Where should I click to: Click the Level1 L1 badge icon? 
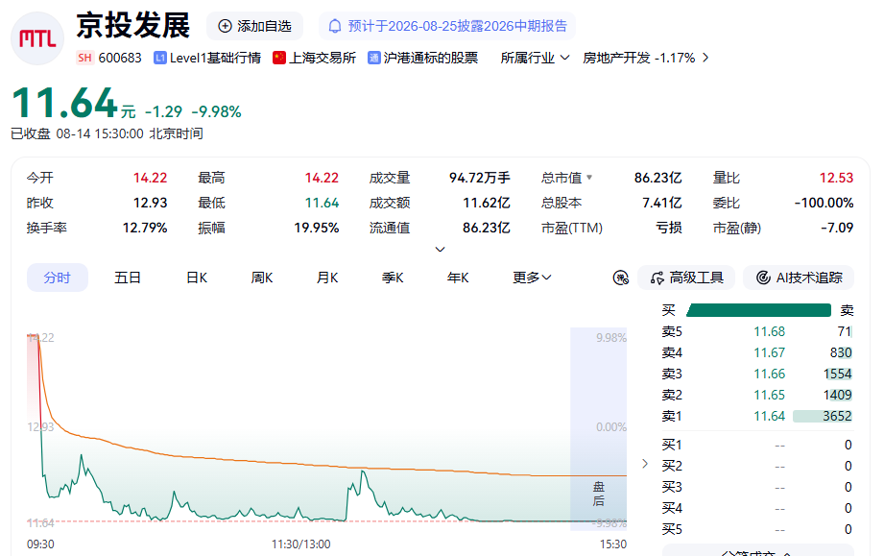click(160, 58)
